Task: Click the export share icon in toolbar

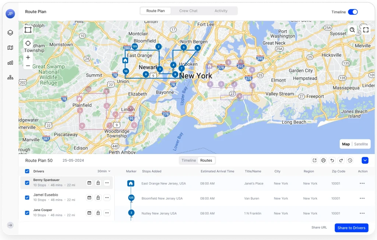Action: (x=314, y=160)
